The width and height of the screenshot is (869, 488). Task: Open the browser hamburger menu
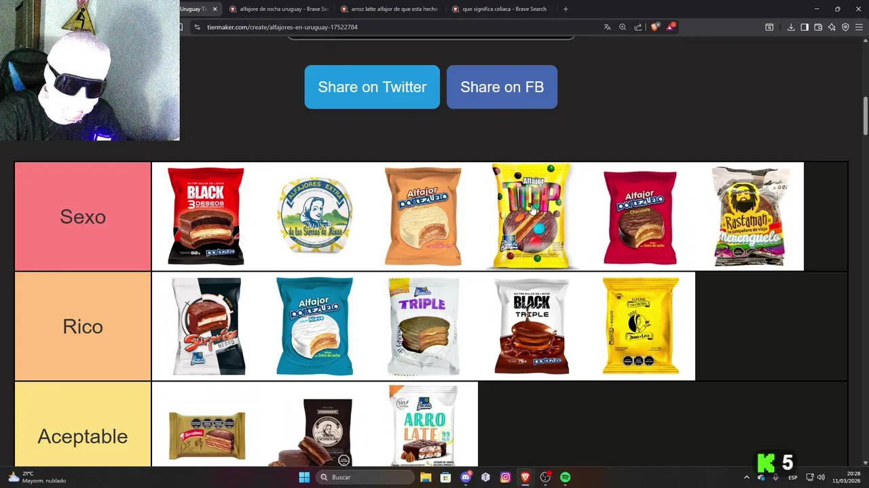point(859,27)
